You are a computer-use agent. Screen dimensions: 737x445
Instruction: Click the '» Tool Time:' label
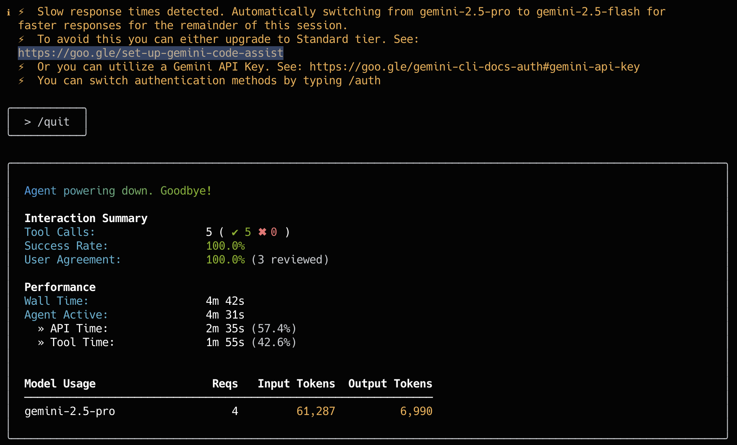coord(76,342)
